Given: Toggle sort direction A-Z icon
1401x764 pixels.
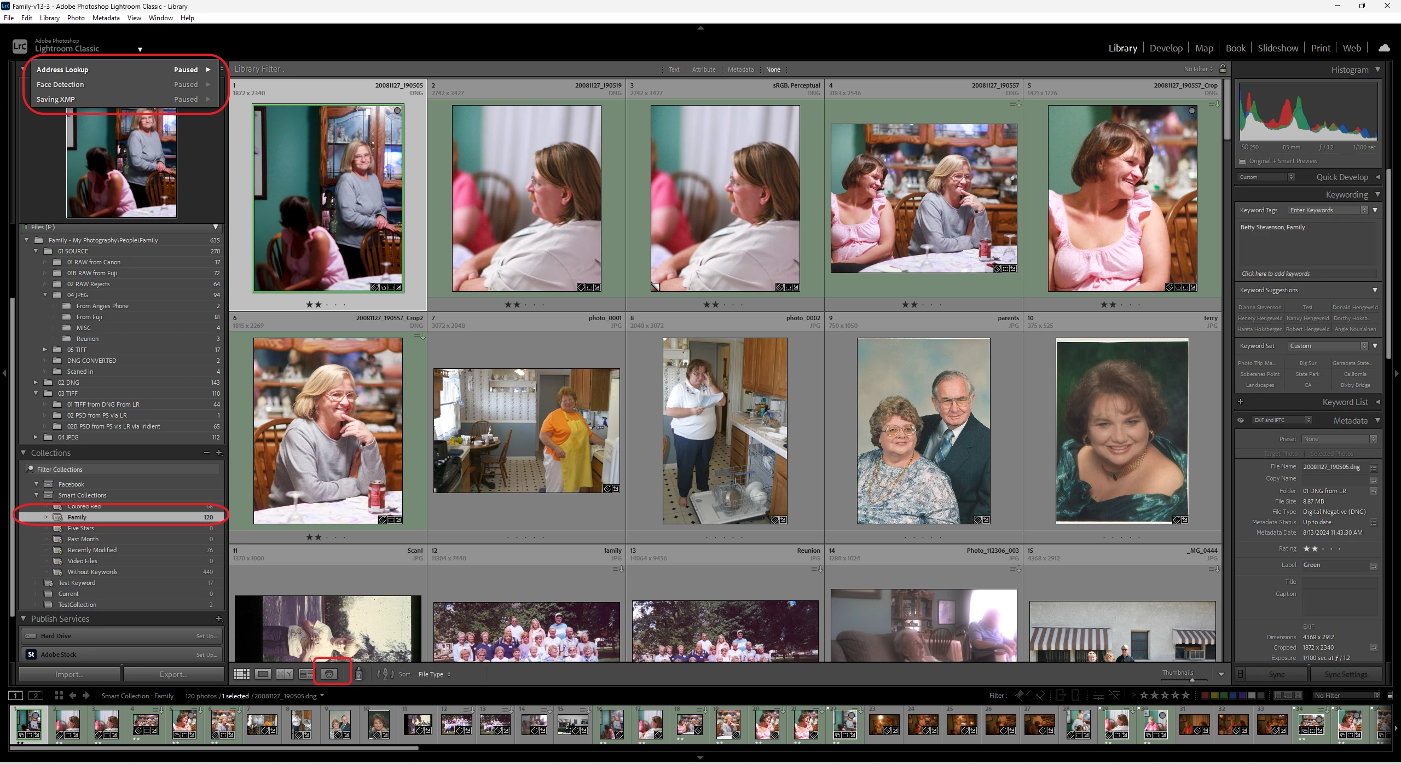Looking at the screenshot, I should pos(385,674).
